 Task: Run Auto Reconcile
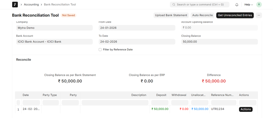pyautogui.click(x=202, y=15)
